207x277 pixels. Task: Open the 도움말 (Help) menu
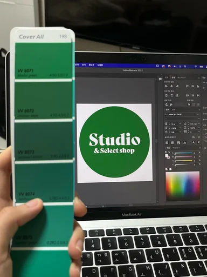click(100, 65)
